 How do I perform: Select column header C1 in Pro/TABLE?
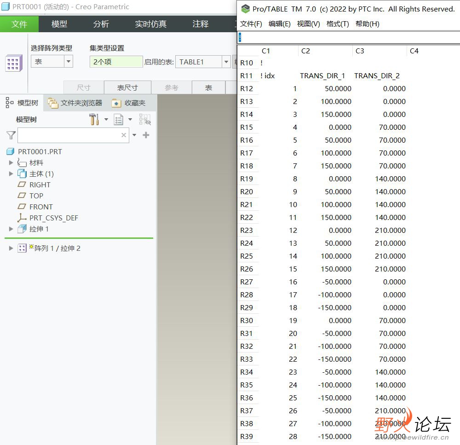click(266, 51)
